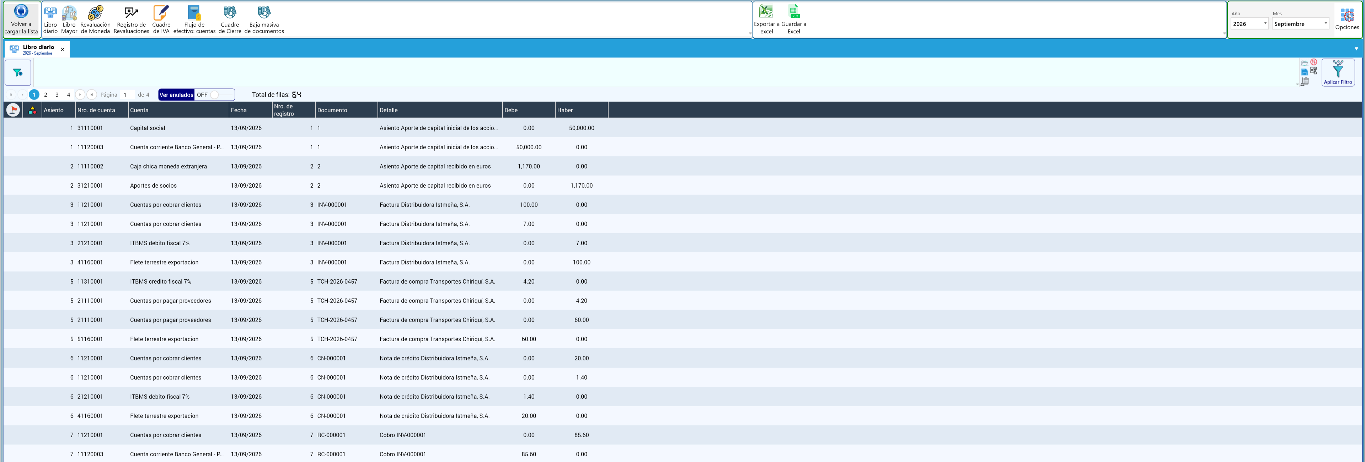1365x462 pixels.
Task: Click the Página number input field
Action: (x=127, y=95)
